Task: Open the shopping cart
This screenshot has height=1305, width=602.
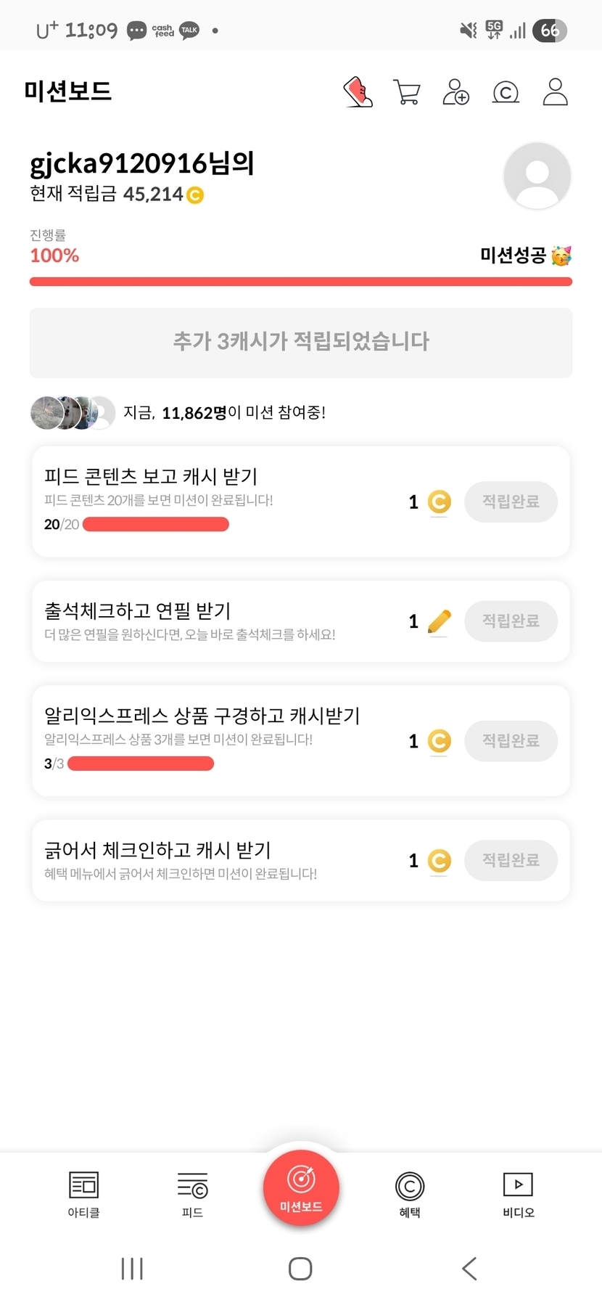Action: (406, 92)
